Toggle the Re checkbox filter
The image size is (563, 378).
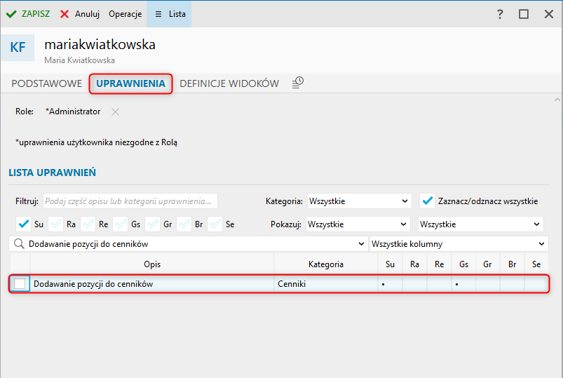point(88,224)
